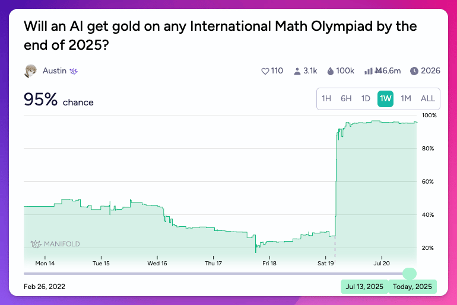The width and height of the screenshot is (457, 305).
Task: Select the 1W time range
Action: tap(386, 99)
